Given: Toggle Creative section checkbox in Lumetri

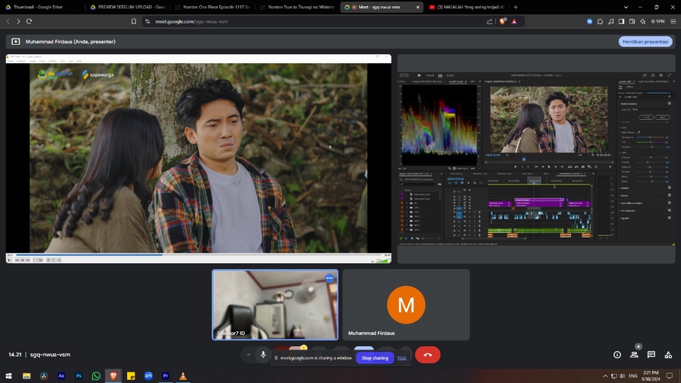Looking at the screenshot, I should 669,188.
